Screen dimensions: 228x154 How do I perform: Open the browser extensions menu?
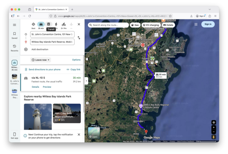(x=210, y=16)
